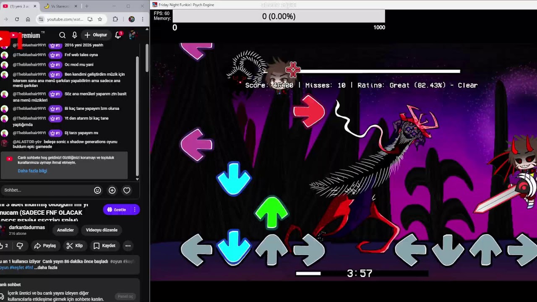Click Videoyu düzenle button

coord(102,230)
